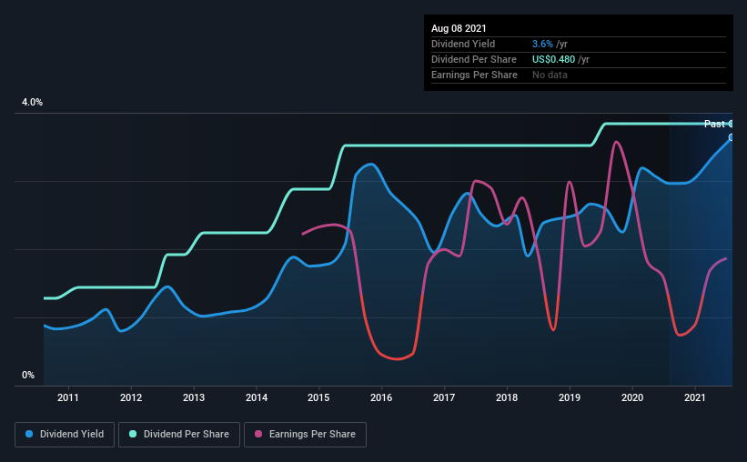Click the Earnings Per Share tooltip row label

coord(474,75)
